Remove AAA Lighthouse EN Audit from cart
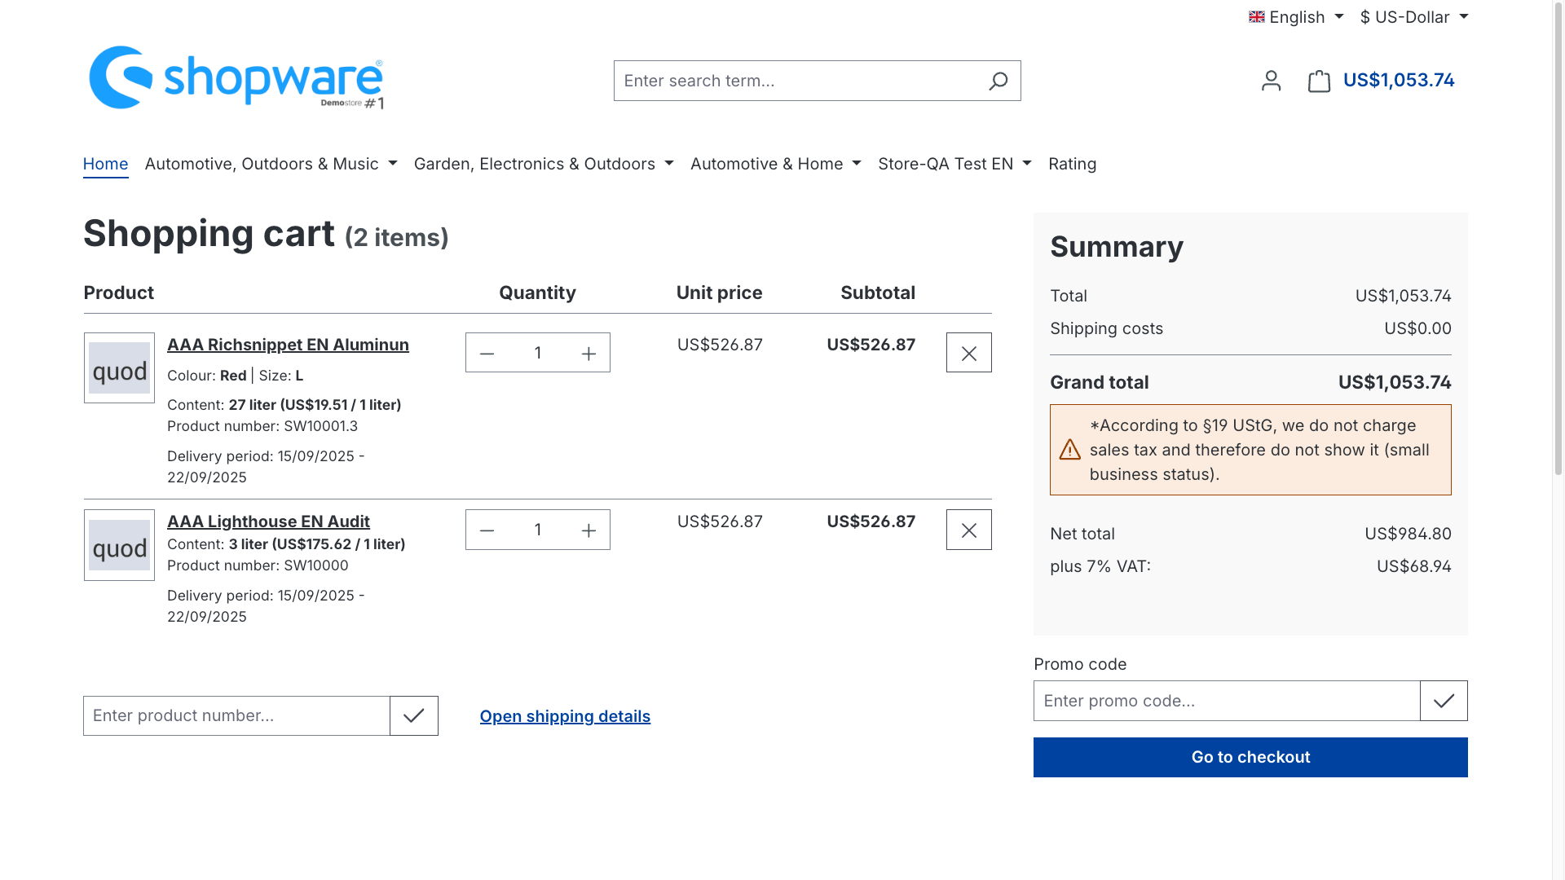1565x880 pixels. 968,530
